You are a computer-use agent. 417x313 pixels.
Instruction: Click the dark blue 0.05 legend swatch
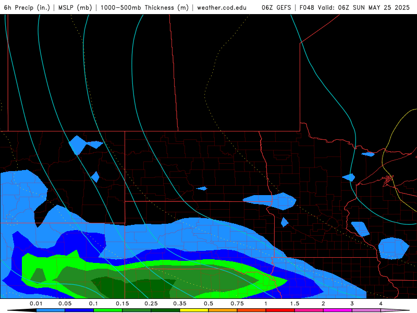point(79,310)
